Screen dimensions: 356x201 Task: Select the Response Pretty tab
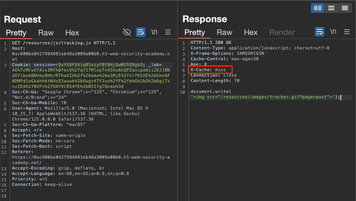(x=195, y=32)
